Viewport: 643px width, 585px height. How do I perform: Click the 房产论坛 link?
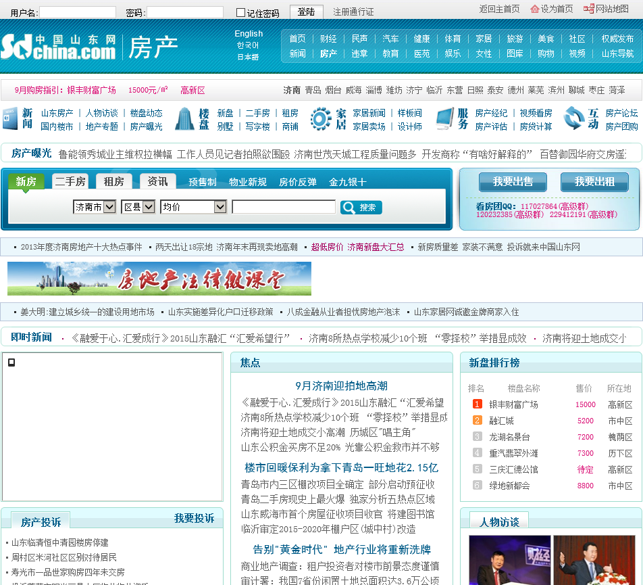(621, 113)
